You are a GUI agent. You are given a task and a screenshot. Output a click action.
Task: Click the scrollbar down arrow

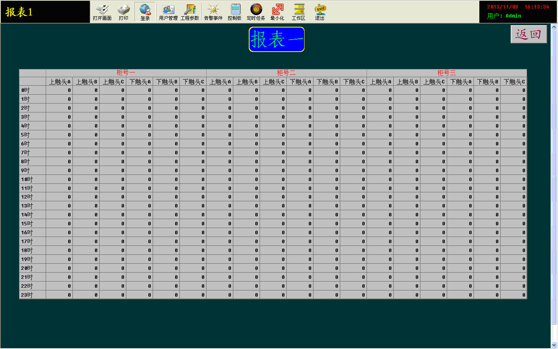click(x=554, y=345)
